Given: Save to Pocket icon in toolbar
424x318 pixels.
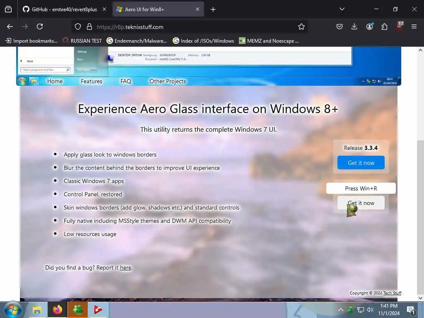Looking at the screenshot, I should 340,26.
